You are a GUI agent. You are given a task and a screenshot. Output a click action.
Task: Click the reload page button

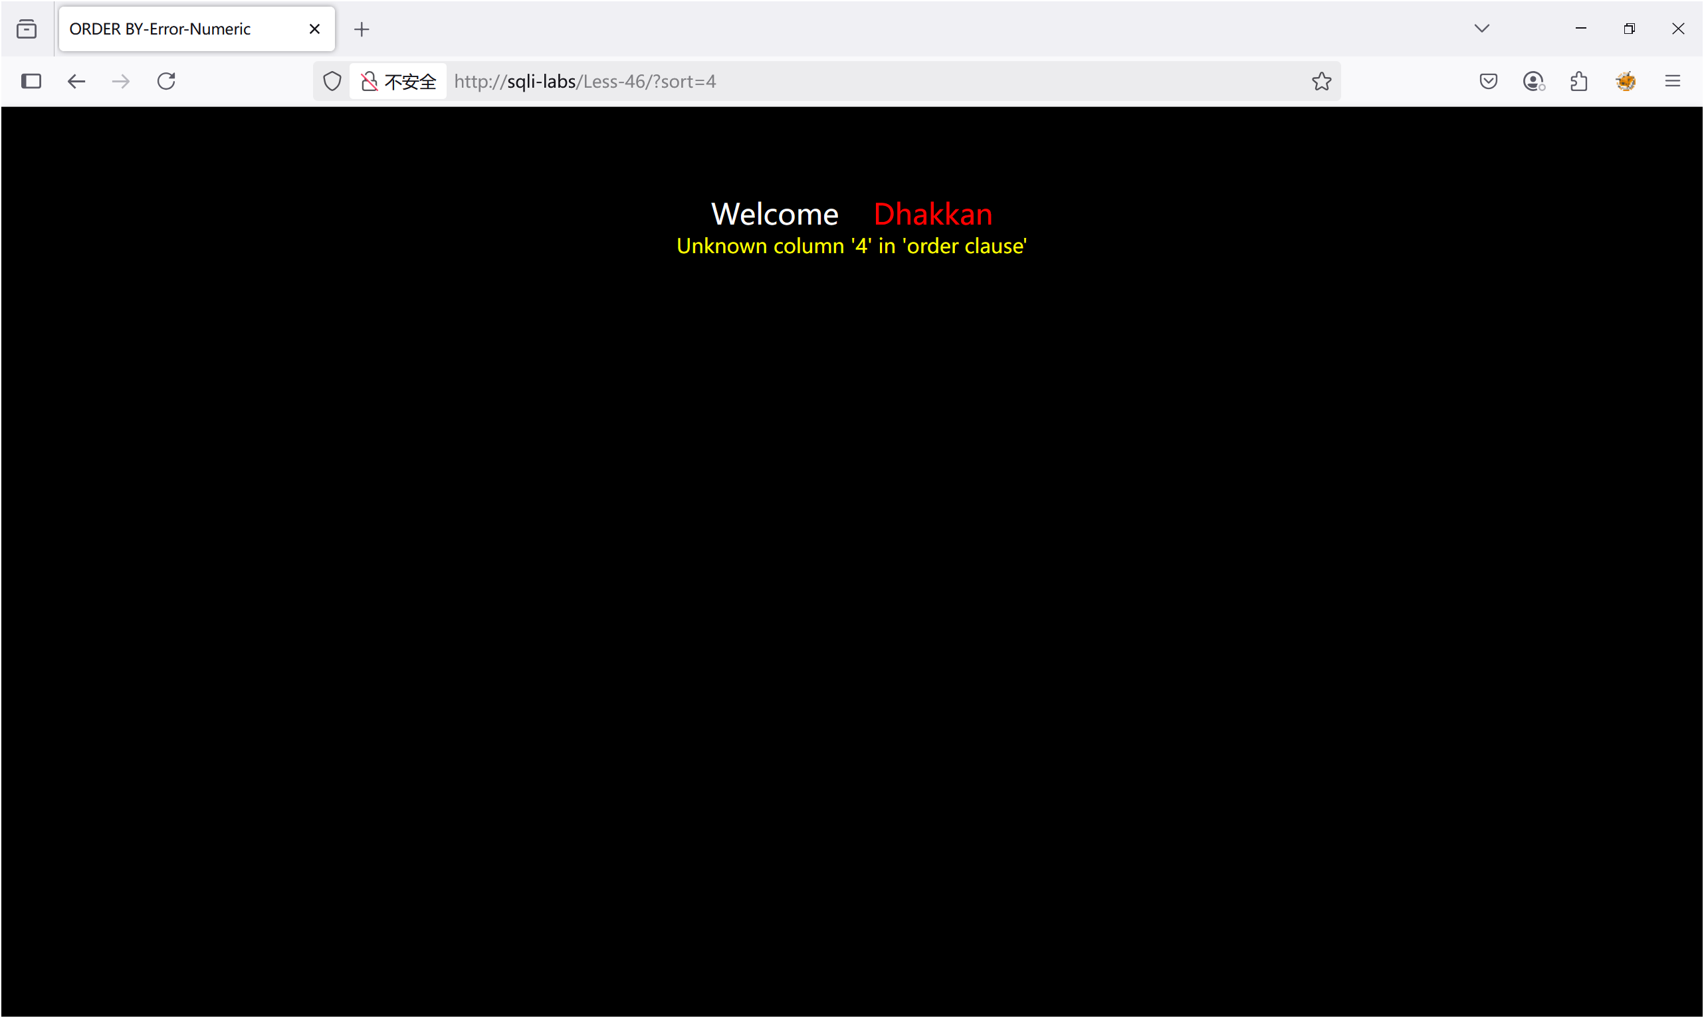click(166, 81)
